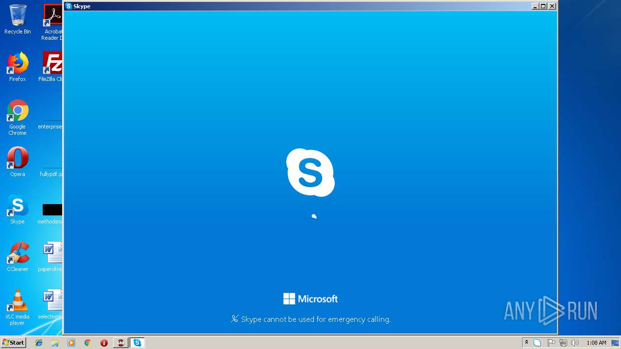Close the Skype window

tap(552, 6)
